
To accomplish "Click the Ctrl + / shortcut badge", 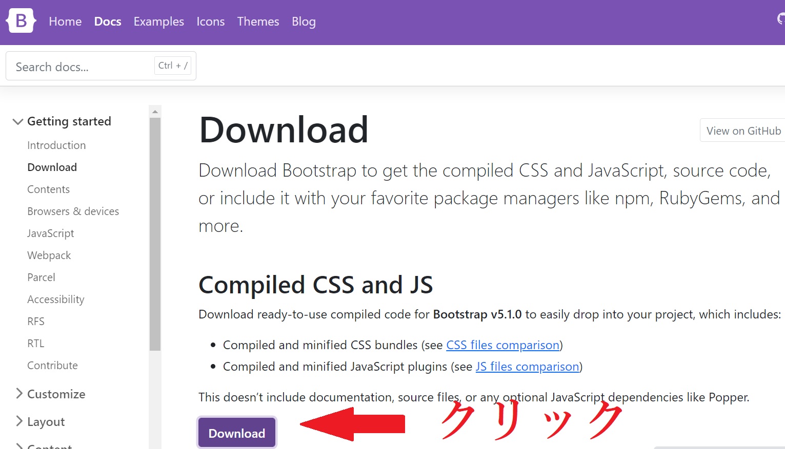I will pos(173,66).
